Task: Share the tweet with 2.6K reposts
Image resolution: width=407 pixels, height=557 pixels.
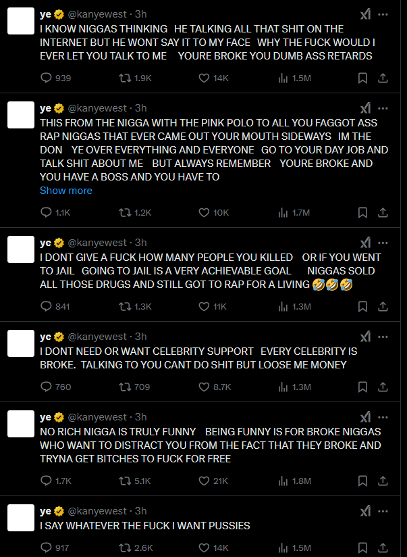Action: click(x=383, y=548)
